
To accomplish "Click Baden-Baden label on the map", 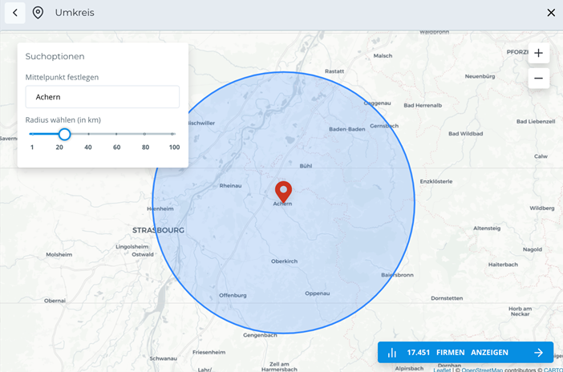I will (x=347, y=129).
